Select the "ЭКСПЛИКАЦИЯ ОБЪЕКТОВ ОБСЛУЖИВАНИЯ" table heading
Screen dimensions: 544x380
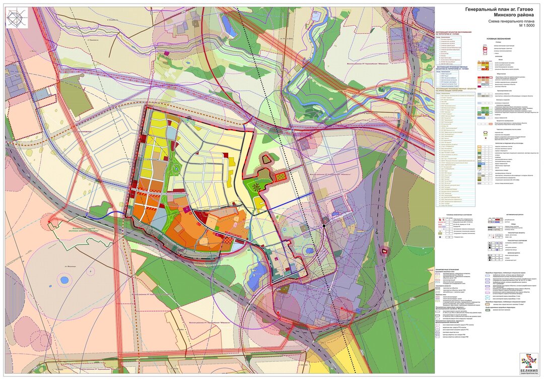(x=454, y=32)
